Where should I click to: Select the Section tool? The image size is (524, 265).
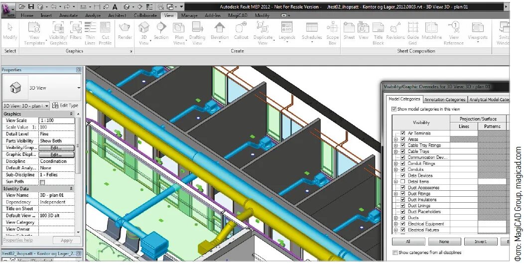coord(161,31)
